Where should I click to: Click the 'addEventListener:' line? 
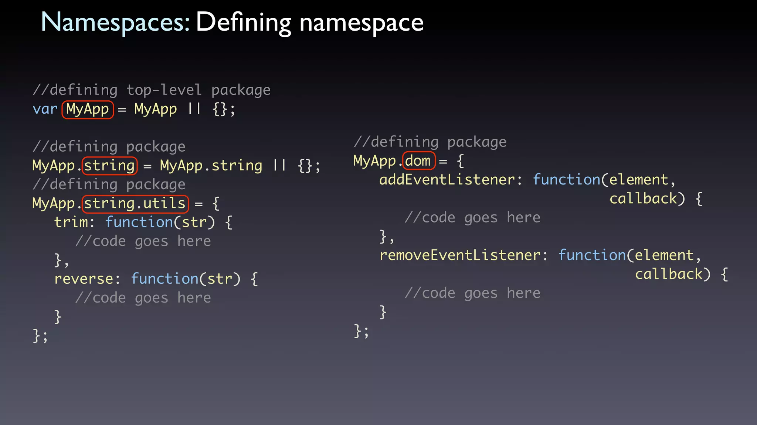(x=527, y=180)
